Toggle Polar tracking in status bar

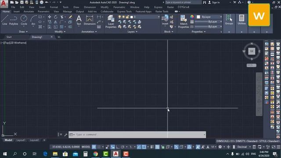122,147
